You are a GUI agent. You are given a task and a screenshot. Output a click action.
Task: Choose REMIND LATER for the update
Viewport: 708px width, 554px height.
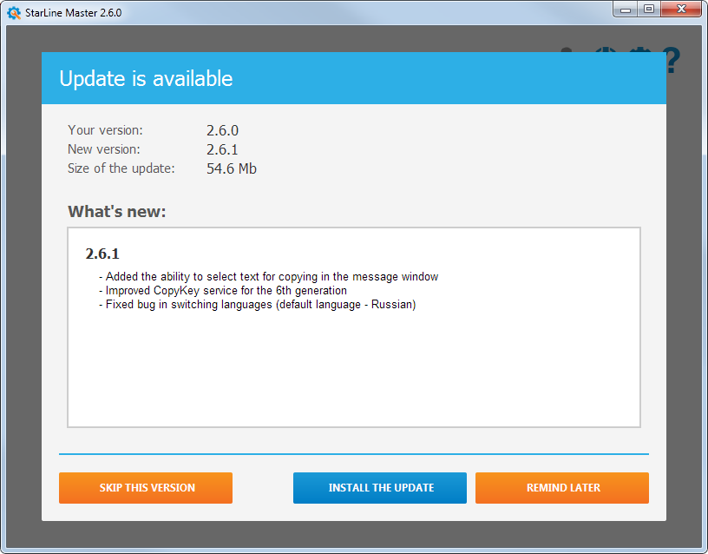(x=562, y=488)
